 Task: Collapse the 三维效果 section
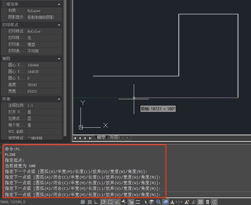pos(59,4)
